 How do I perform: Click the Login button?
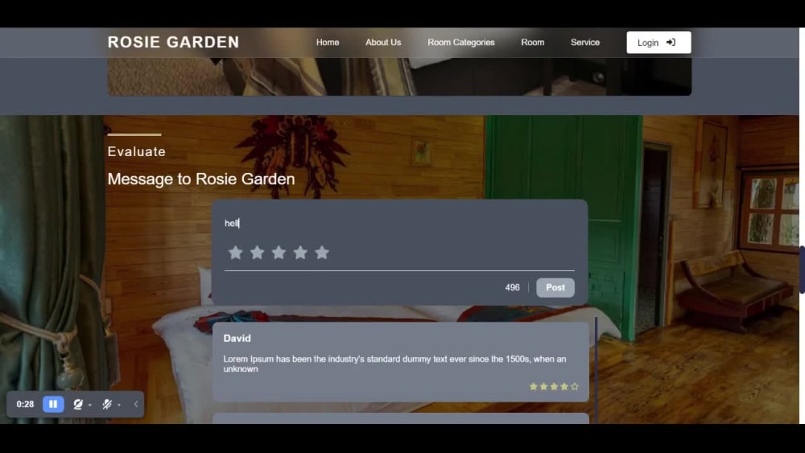(658, 43)
